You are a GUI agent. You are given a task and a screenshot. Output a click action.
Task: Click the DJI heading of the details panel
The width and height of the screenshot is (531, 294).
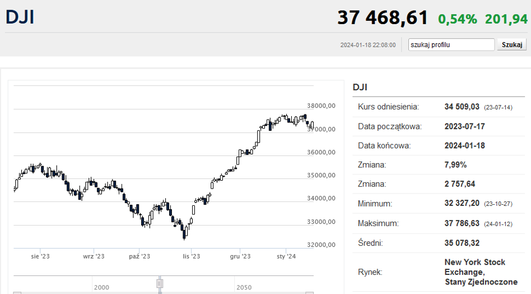tap(360, 87)
